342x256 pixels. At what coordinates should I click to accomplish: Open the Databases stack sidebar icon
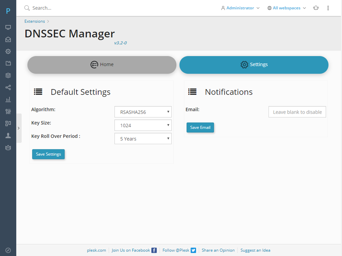8,75
